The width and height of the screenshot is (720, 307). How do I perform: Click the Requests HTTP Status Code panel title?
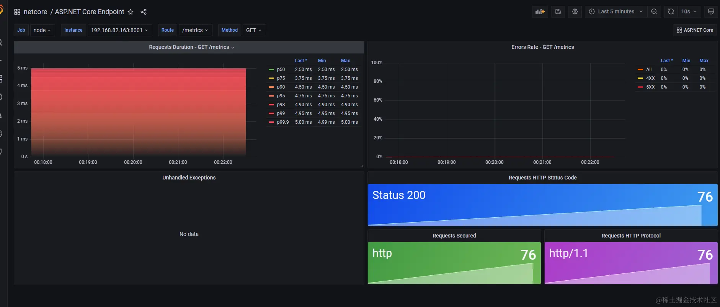coord(542,178)
